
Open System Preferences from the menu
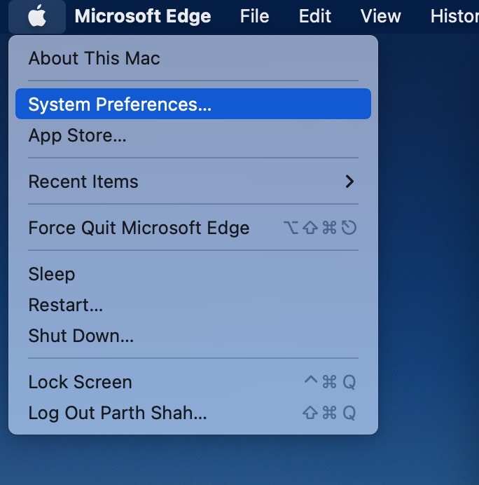pos(193,104)
